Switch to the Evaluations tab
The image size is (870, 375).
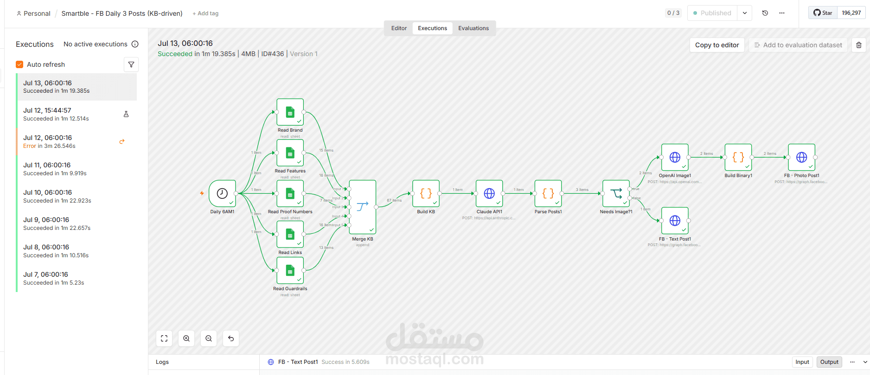click(x=473, y=28)
